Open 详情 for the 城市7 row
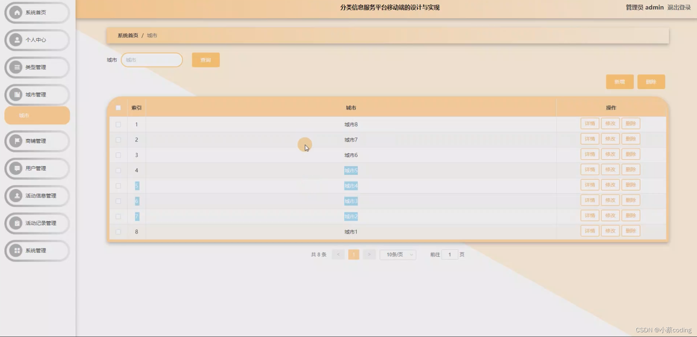The image size is (697, 337). pyautogui.click(x=590, y=139)
